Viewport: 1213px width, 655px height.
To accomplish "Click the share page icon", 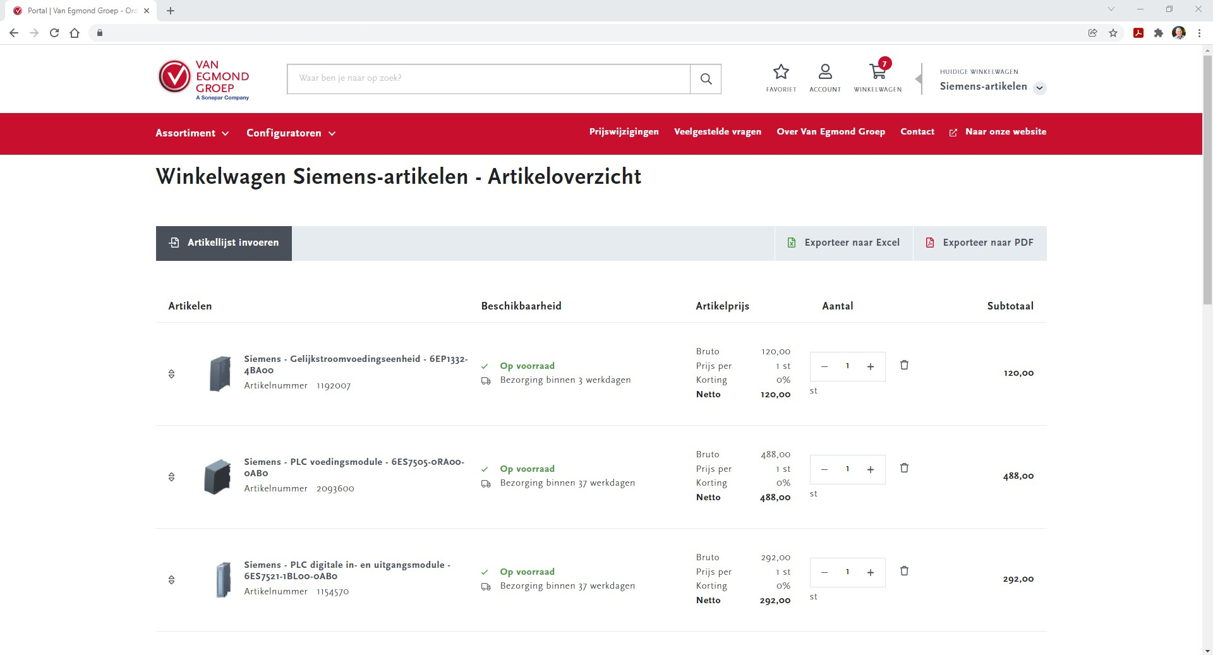I will coord(1092,33).
